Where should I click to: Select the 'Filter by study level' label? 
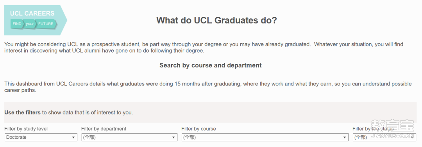(x=26, y=129)
